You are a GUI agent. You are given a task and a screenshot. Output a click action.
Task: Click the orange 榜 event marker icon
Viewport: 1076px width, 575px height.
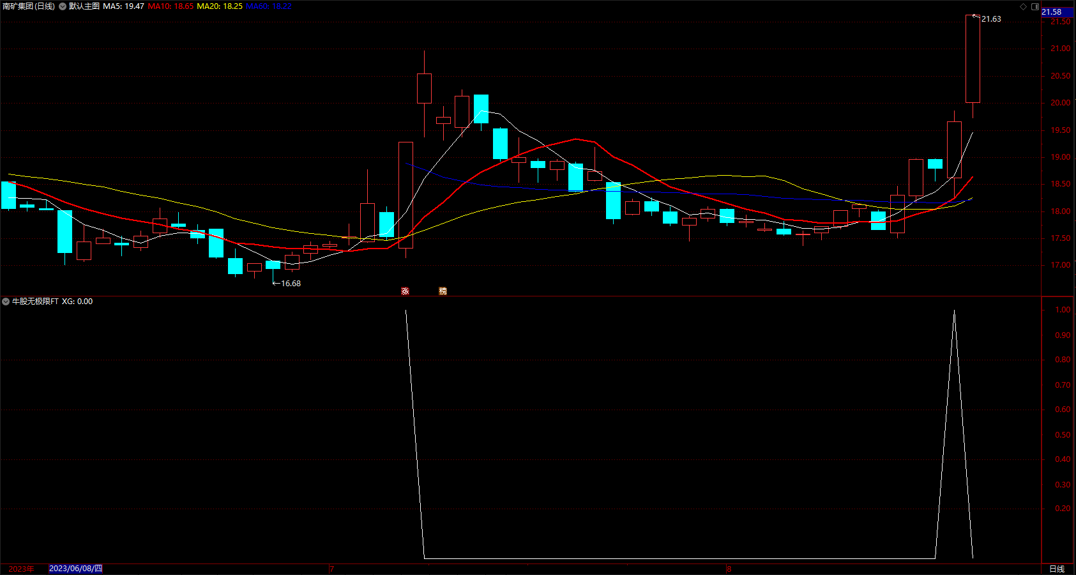[443, 291]
